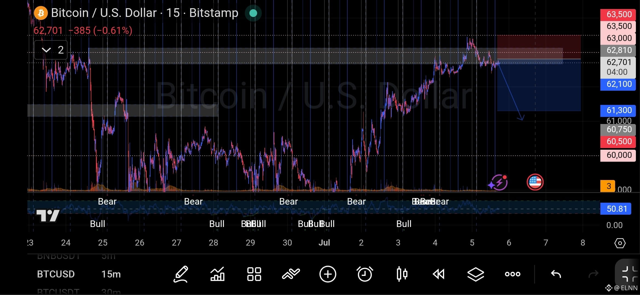Image resolution: width=640 pixels, height=295 pixels.
Task: Tap the TradingView logo
Action: (48, 216)
